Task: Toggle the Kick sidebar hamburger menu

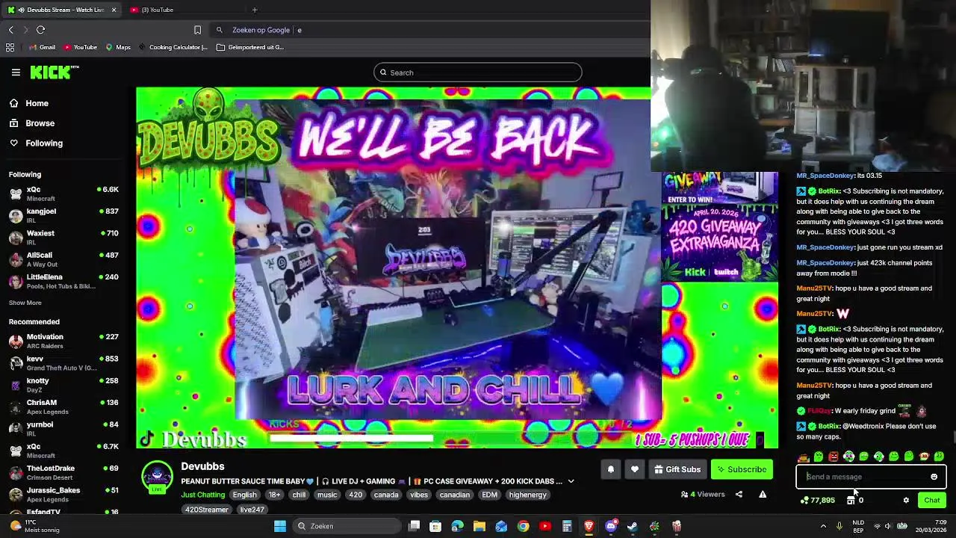Action: [16, 72]
